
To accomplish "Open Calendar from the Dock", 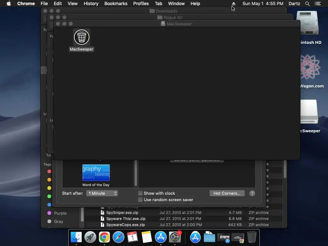I will pos(132,237).
